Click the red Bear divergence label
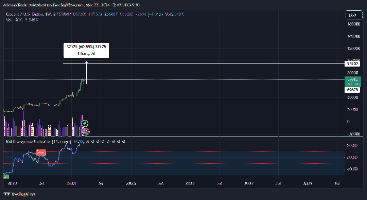The width and height of the screenshot is (367, 200). (40, 152)
